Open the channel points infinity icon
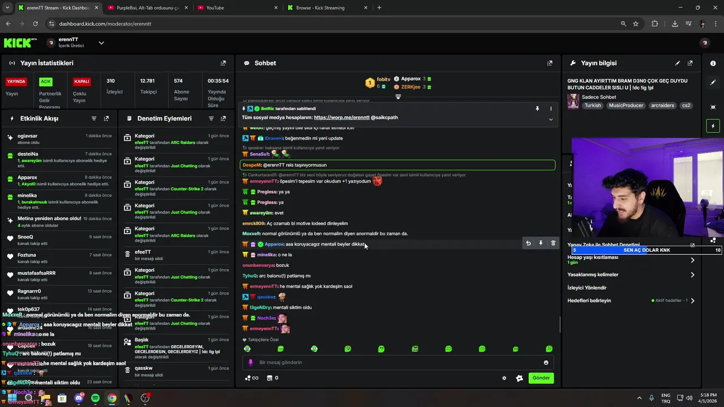Screen dimensions: 724x407 [252, 378]
